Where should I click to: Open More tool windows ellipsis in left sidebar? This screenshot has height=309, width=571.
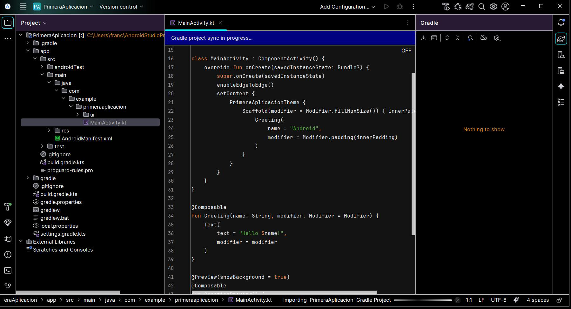tap(8, 38)
